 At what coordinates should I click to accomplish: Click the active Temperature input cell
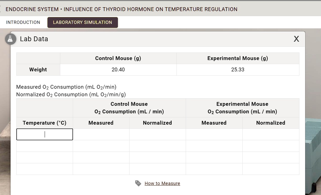coord(44,134)
